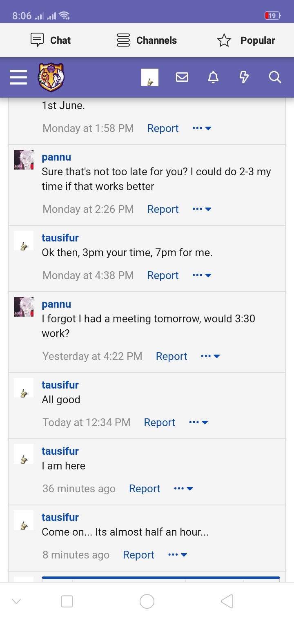This screenshot has height=621, width=294.
Task: Expand options for Monday 2:26 PM post
Action: point(202,209)
